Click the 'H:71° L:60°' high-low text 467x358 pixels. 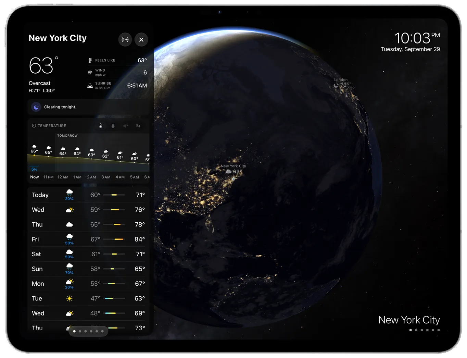[x=42, y=91]
